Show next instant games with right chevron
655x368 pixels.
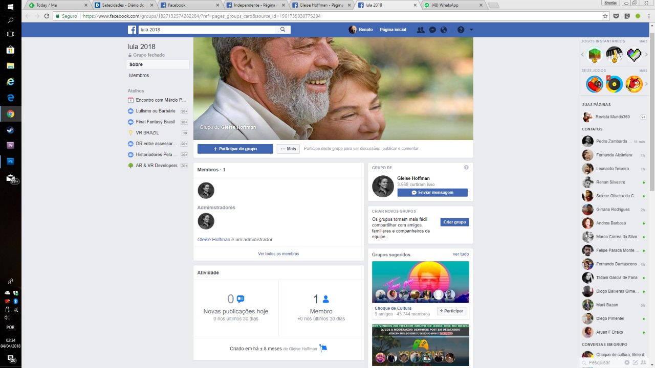click(646, 54)
